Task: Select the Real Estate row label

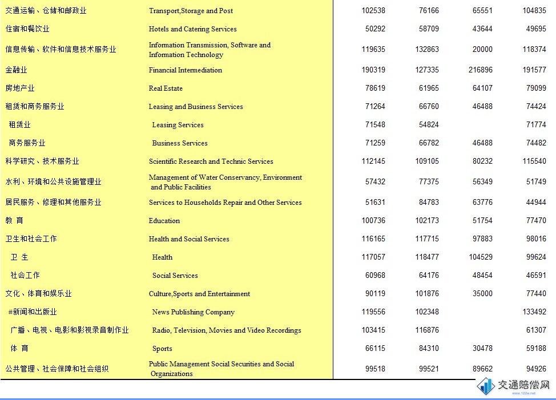Action: tap(166, 88)
